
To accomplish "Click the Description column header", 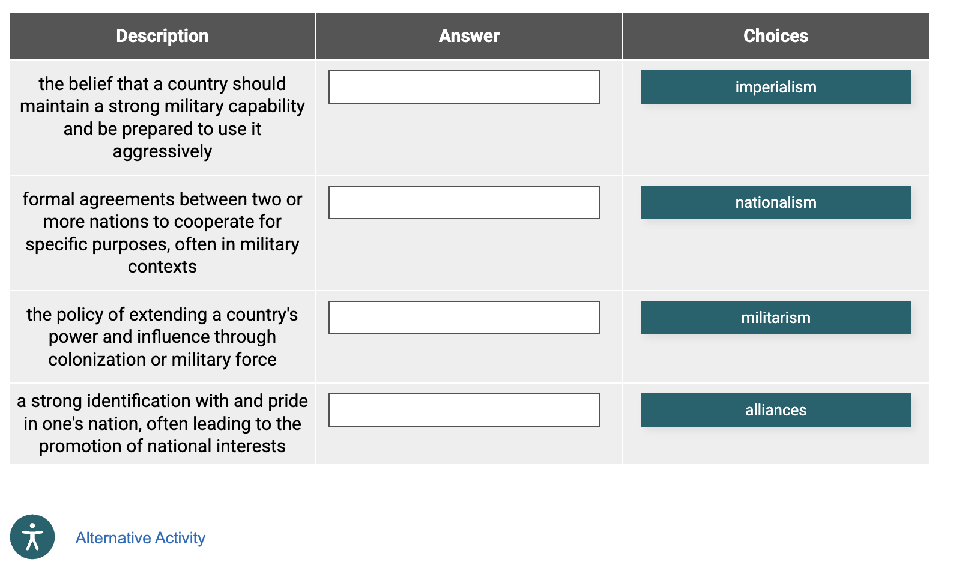I will tap(162, 35).
